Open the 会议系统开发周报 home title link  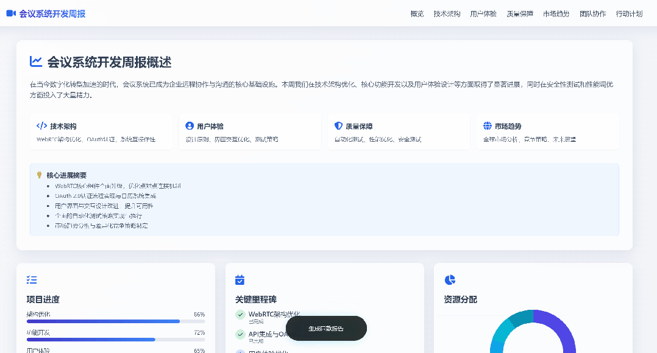click(x=52, y=14)
